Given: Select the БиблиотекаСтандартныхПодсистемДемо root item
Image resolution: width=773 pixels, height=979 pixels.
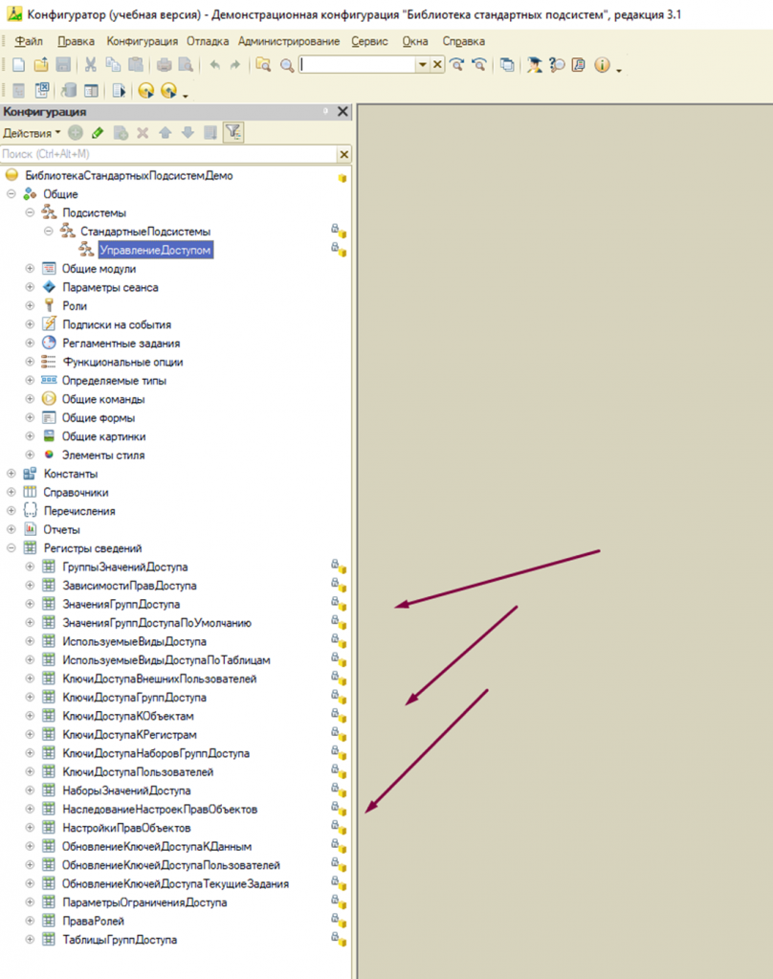Looking at the screenshot, I should click(128, 176).
